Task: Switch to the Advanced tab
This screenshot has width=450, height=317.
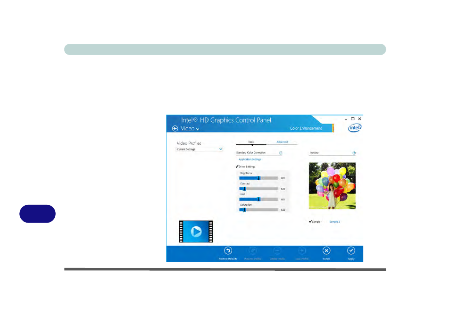Action: click(x=282, y=142)
